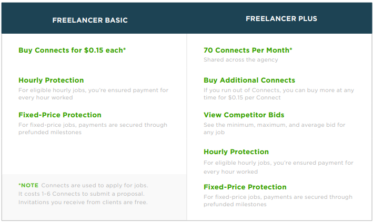Select the Freelancer Basic plan header
Screen dimensions: 373x222
(89, 21)
